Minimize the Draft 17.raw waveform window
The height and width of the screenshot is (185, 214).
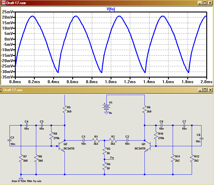tap(200, 3)
